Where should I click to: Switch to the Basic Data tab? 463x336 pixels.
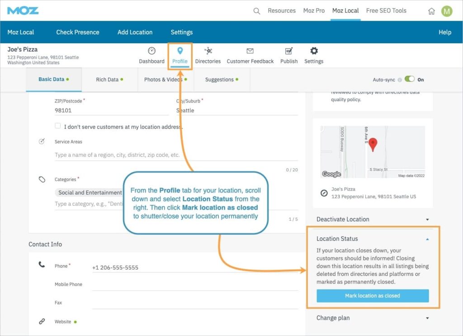[x=54, y=79]
